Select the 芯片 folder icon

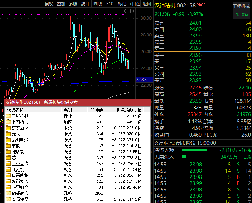coord(8,158)
